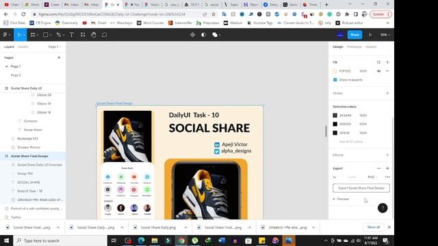Select the Move tool
Viewport: 438px width, 246px height.
tap(19, 35)
